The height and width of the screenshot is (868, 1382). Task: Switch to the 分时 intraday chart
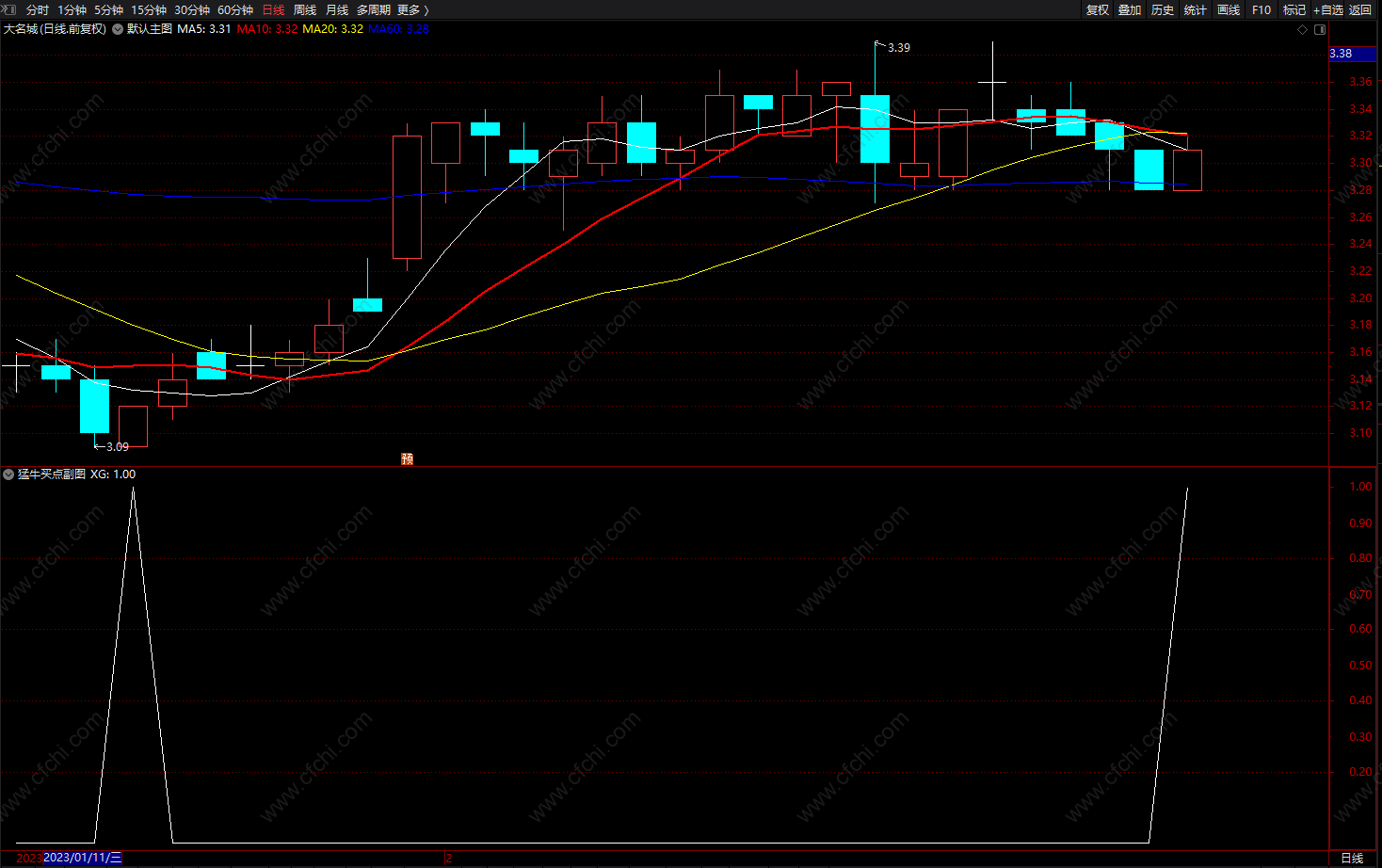click(37, 9)
